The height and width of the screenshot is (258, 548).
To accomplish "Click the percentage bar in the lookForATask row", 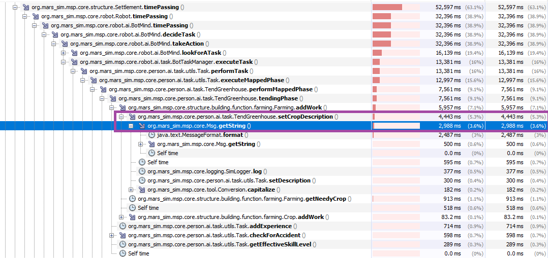I will (x=396, y=53).
